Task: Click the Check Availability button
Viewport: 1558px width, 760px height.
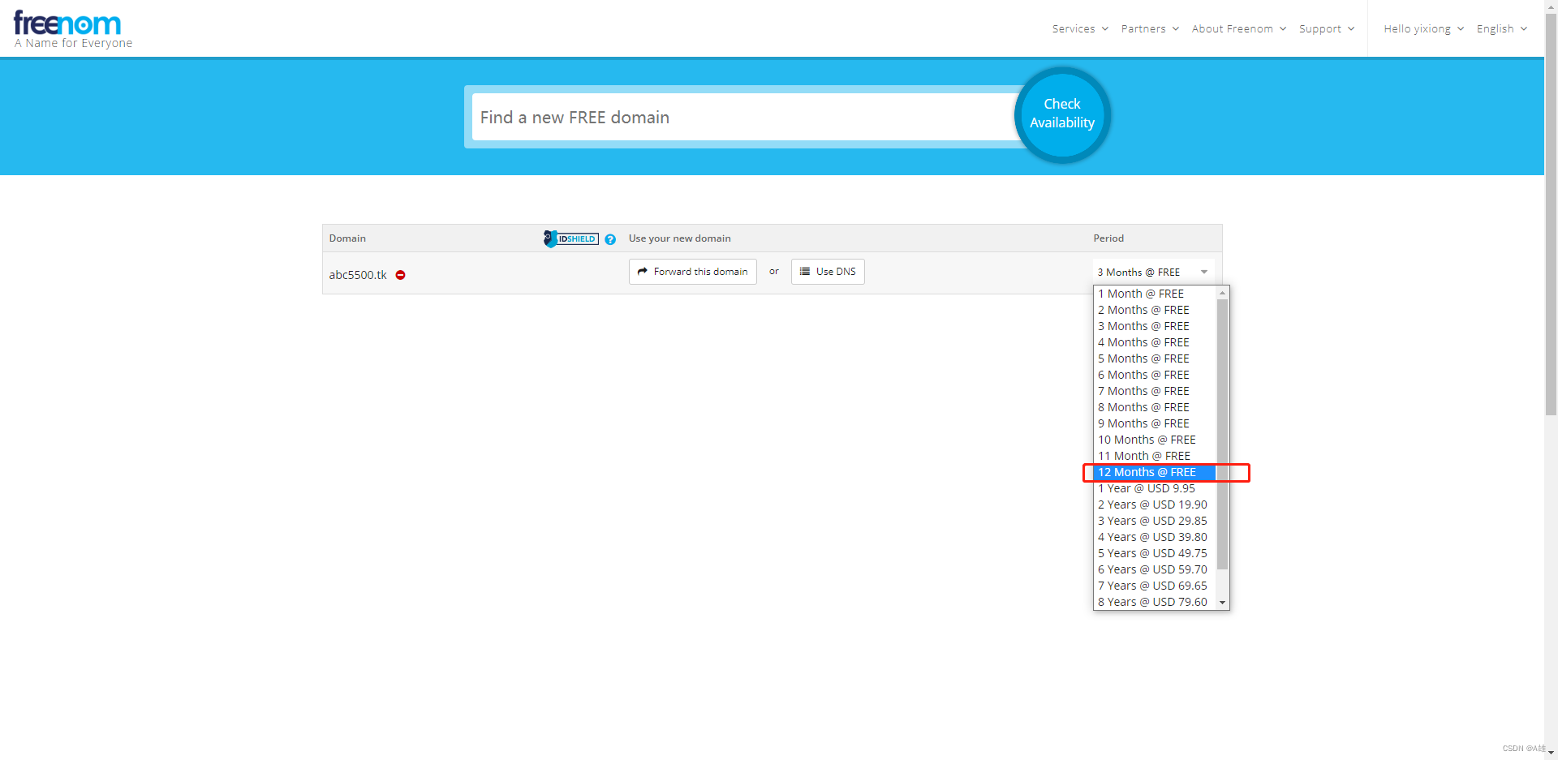Action: point(1062,114)
